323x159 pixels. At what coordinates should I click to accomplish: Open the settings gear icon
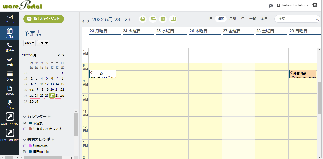click(x=315, y=5)
